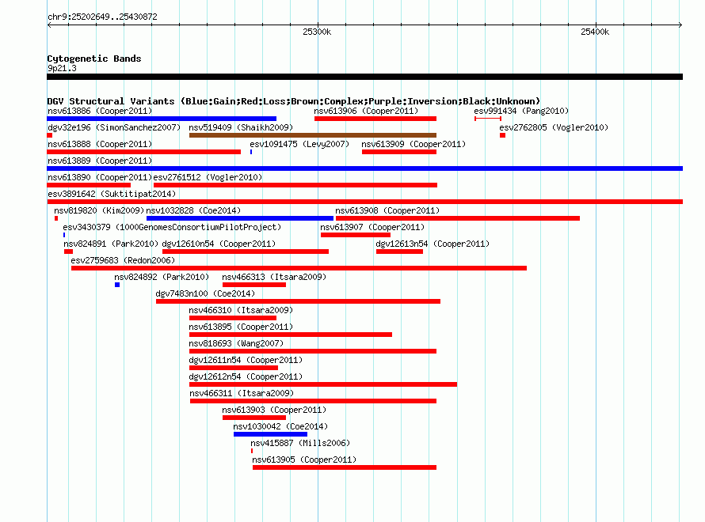This screenshot has height=522, width=705.
Task: Click the 25300k ruler position label
Action: coord(317,32)
